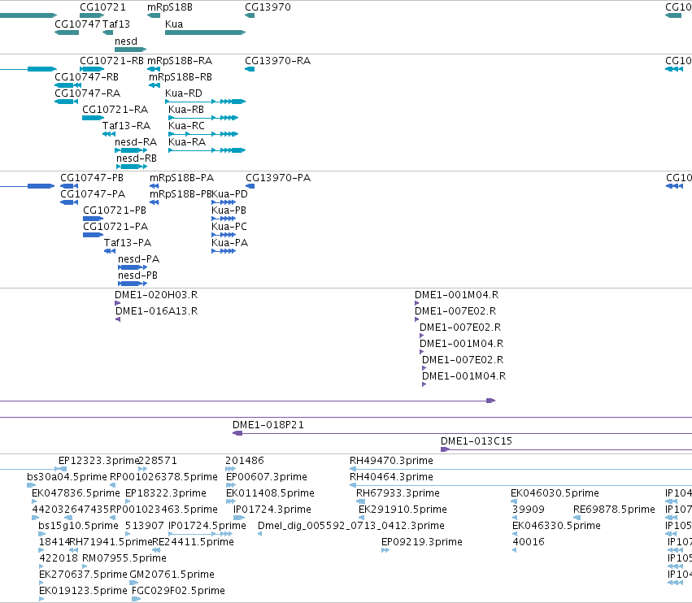Select the RH40464.3prime EST label
This screenshot has width=692, height=603.
(x=391, y=477)
